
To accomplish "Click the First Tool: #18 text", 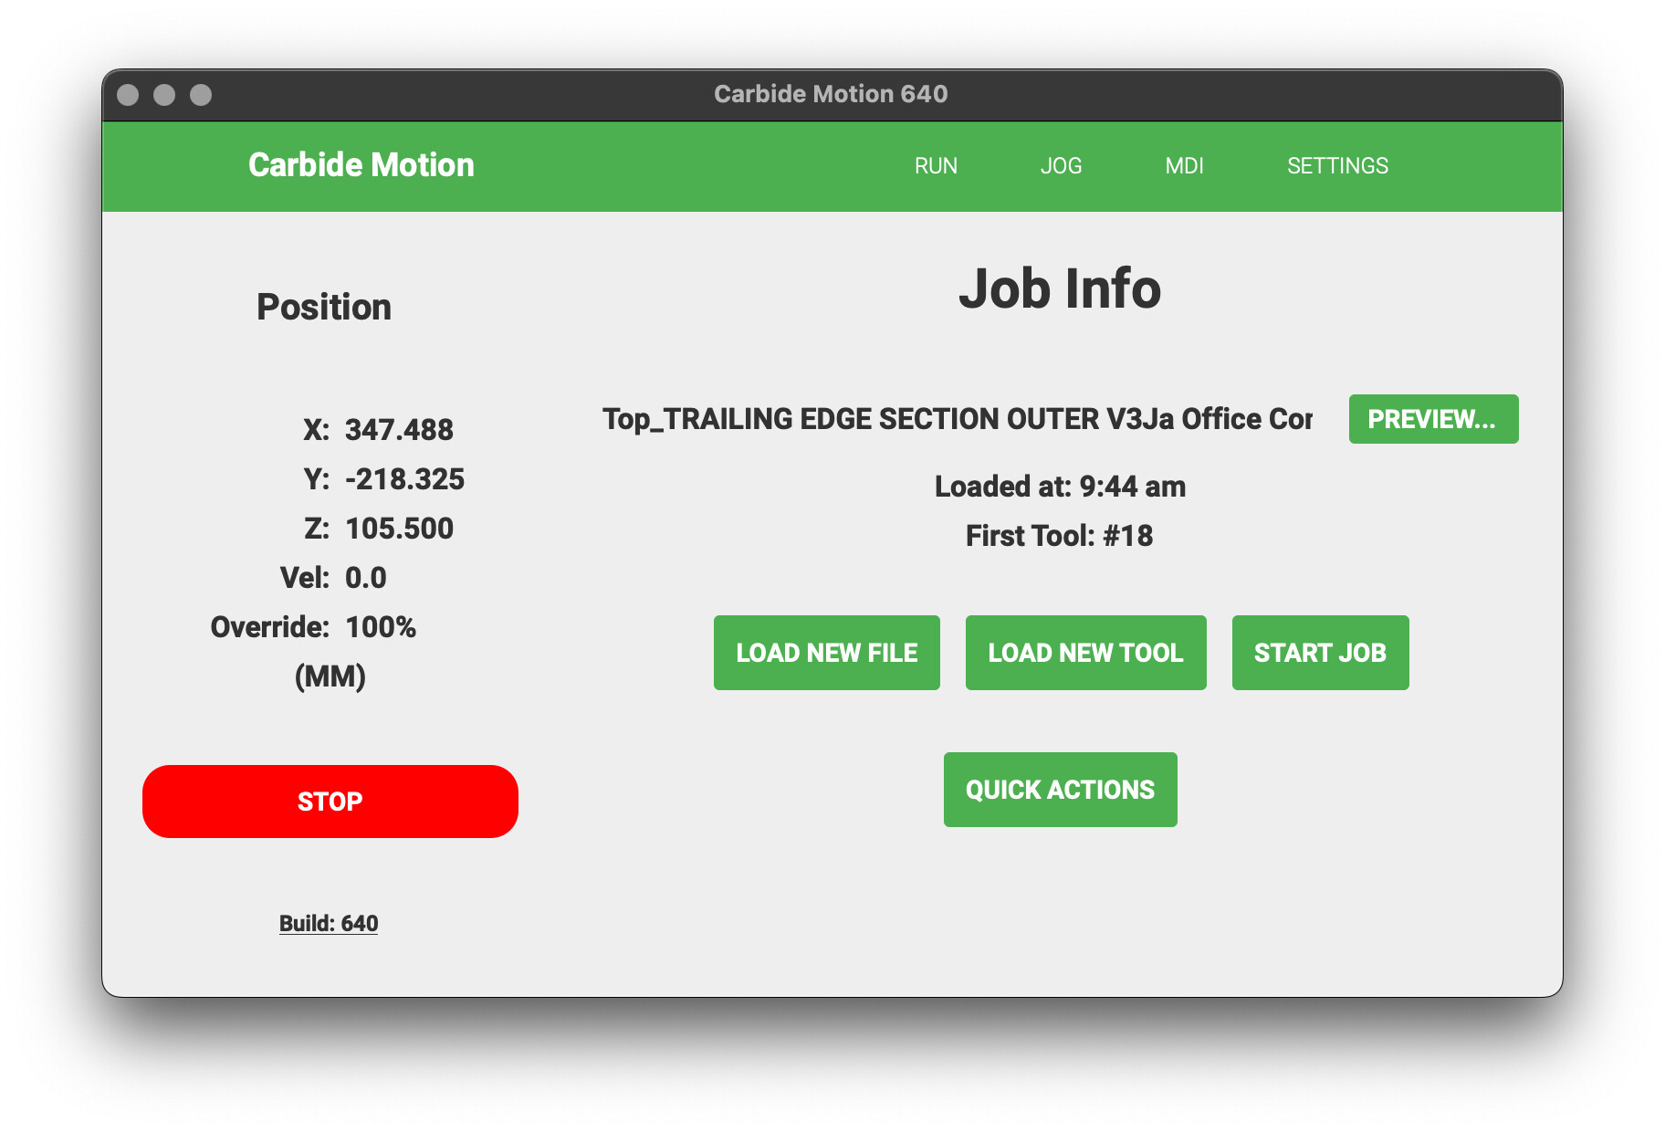I will pos(1060,536).
